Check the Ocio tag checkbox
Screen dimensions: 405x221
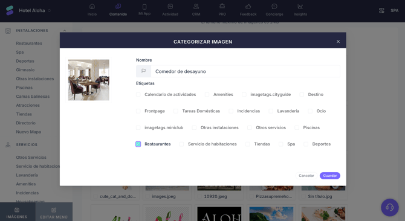click(x=310, y=111)
